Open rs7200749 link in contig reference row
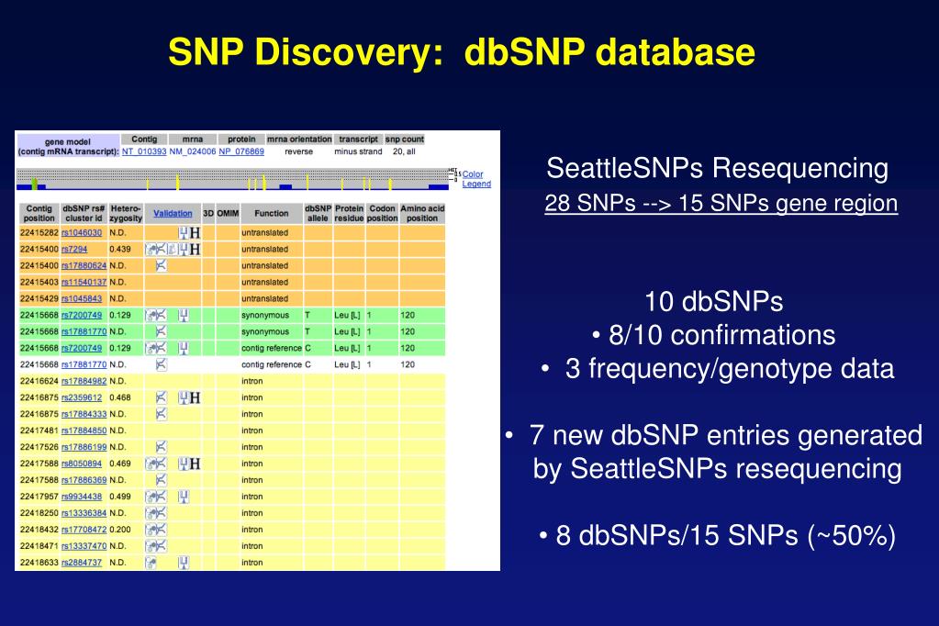This screenshot has height=626, width=939. 82,348
